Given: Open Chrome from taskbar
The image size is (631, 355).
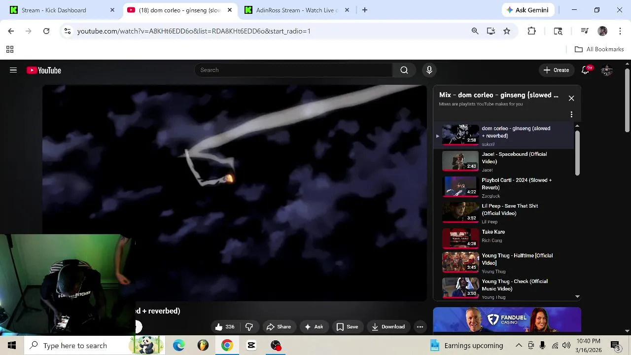Looking at the screenshot, I should click(x=227, y=345).
